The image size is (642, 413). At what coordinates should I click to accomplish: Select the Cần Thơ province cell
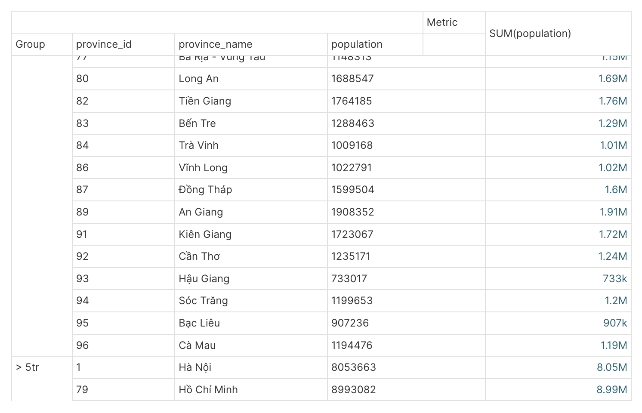pyautogui.click(x=199, y=256)
